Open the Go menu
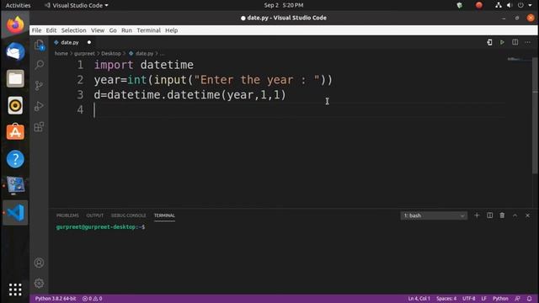Screen dimensions: 539x303 (113, 30)
